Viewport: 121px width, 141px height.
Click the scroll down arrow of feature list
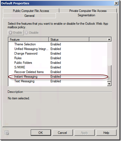pos(109,84)
